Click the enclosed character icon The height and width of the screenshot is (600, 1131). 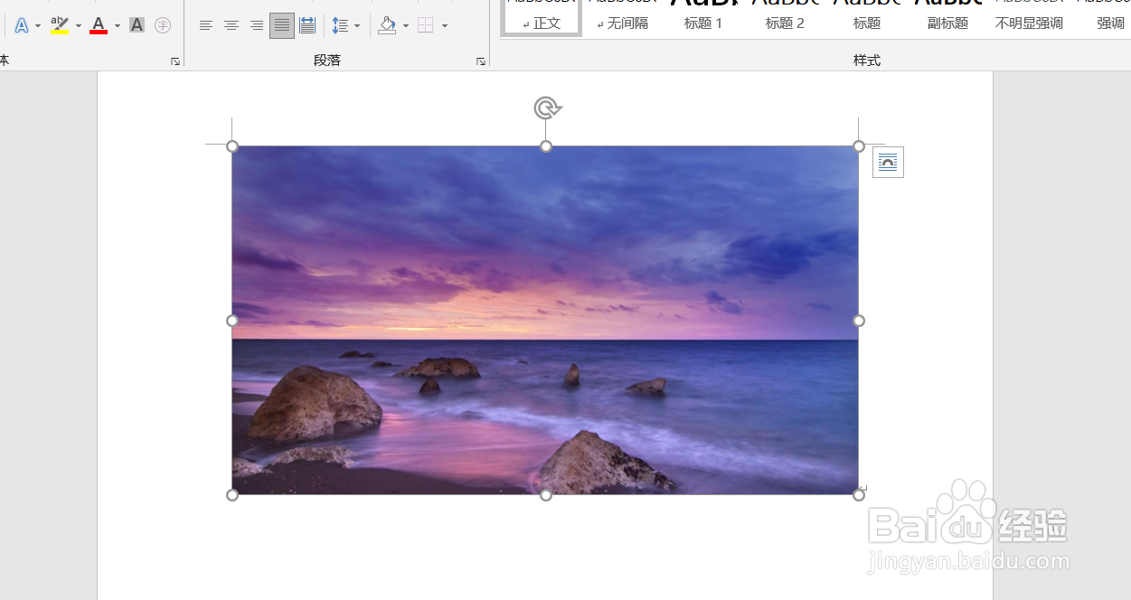(x=163, y=25)
